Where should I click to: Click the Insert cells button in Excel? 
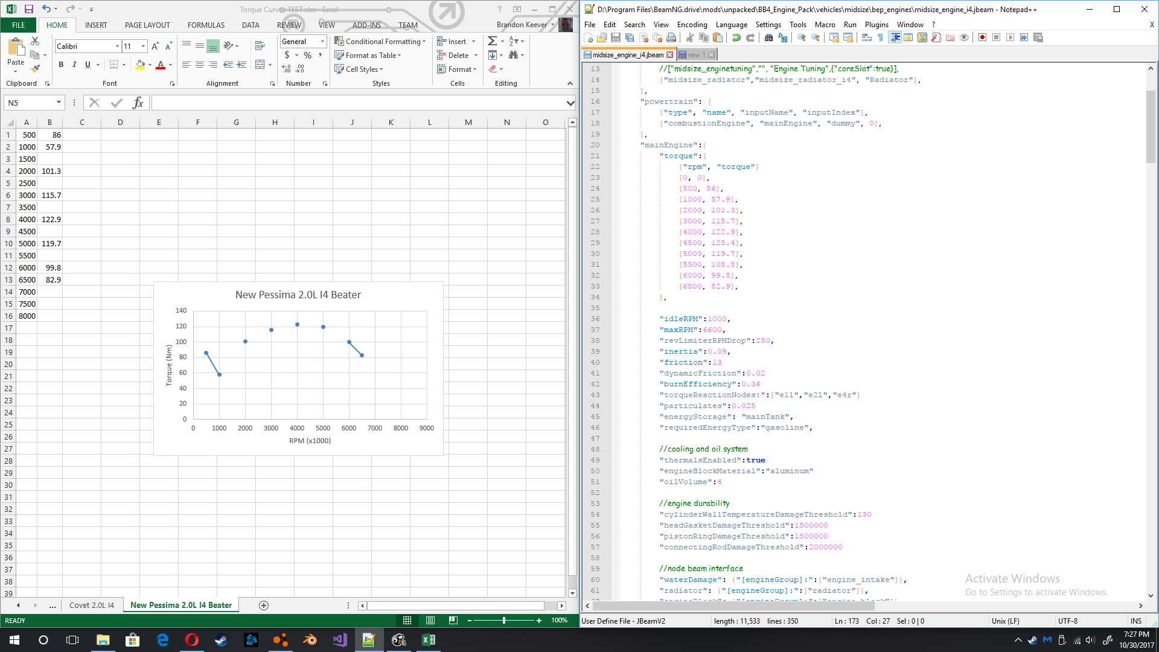(456, 42)
